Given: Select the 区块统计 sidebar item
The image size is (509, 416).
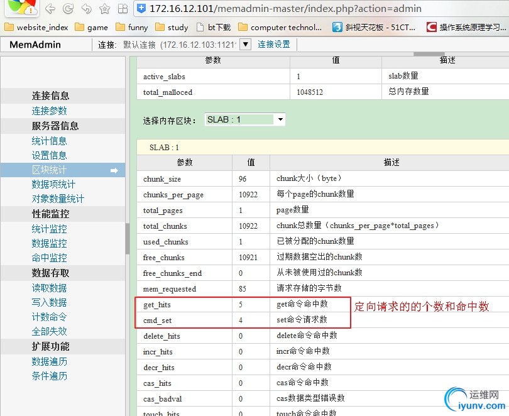Looking at the screenshot, I should [x=63, y=170].
